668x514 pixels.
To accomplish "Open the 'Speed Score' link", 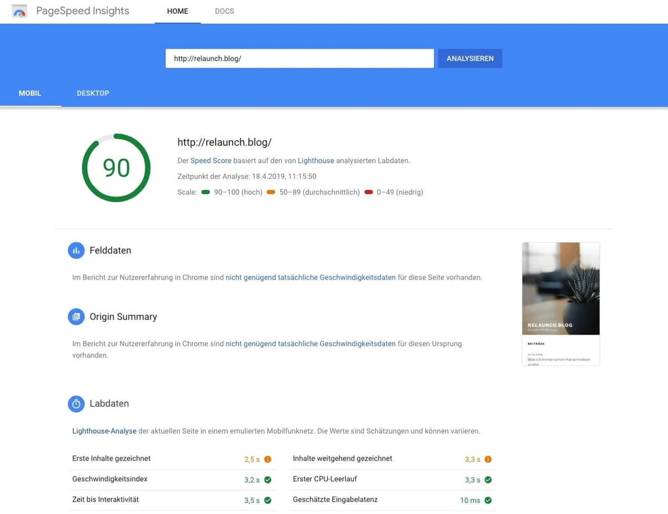I will click(x=210, y=160).
